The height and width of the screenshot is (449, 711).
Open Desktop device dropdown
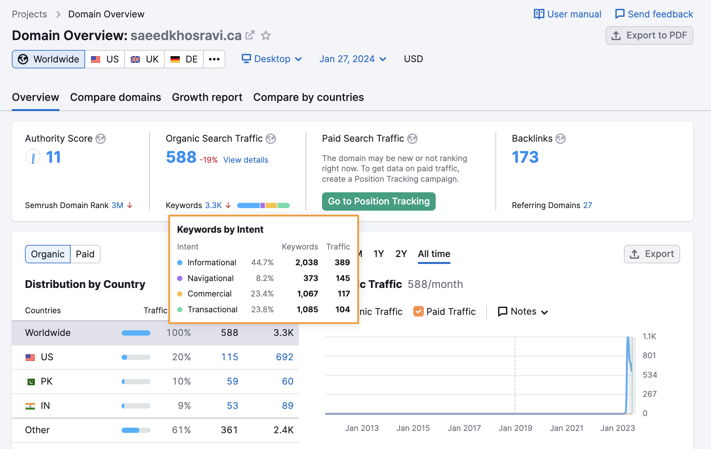pyautogui.click(x=272, y=59)
